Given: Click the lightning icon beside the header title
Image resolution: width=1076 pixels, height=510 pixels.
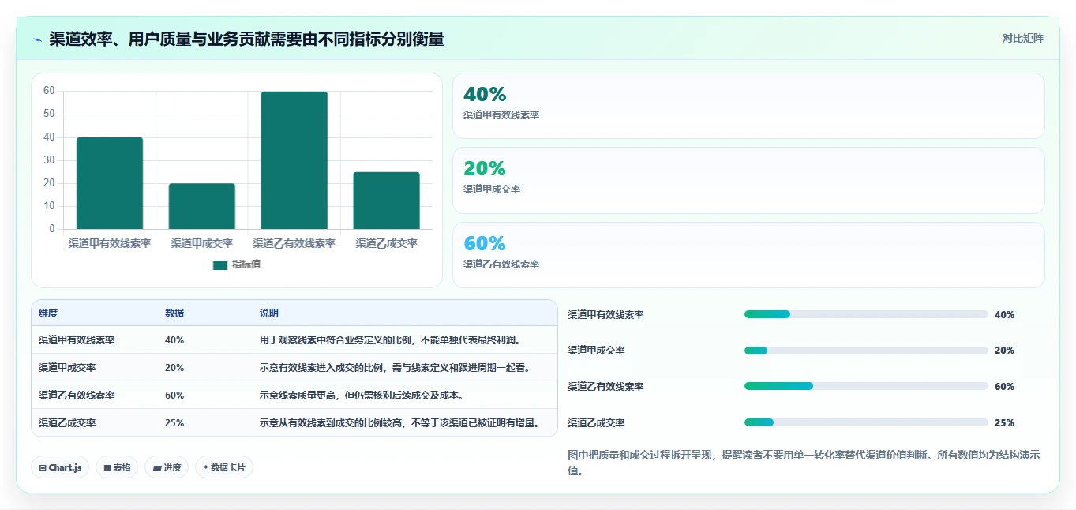Looking at the screenshot, I should click(38, 39).
